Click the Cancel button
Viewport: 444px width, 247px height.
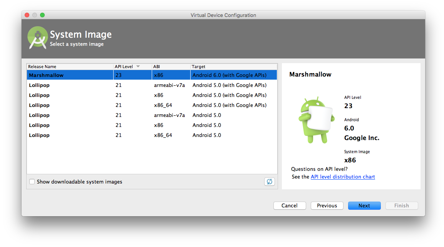(x=290, y=206)
